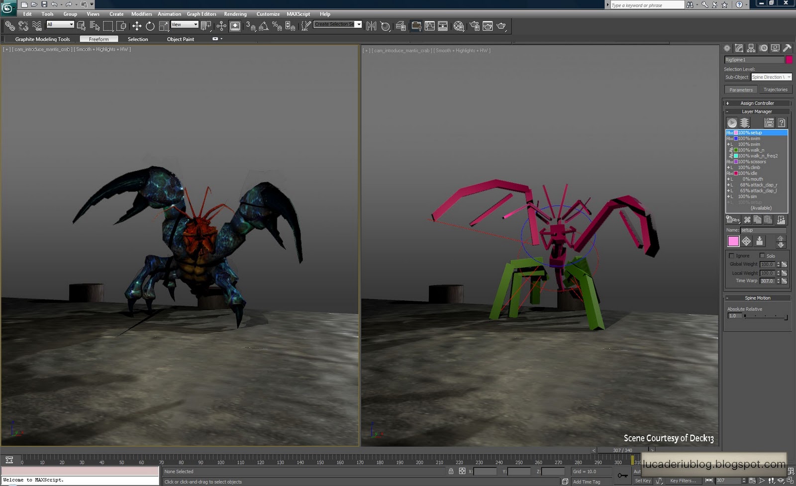Delete layer with the X icon
Screen dimensions: 796x486
click(747, 219)
